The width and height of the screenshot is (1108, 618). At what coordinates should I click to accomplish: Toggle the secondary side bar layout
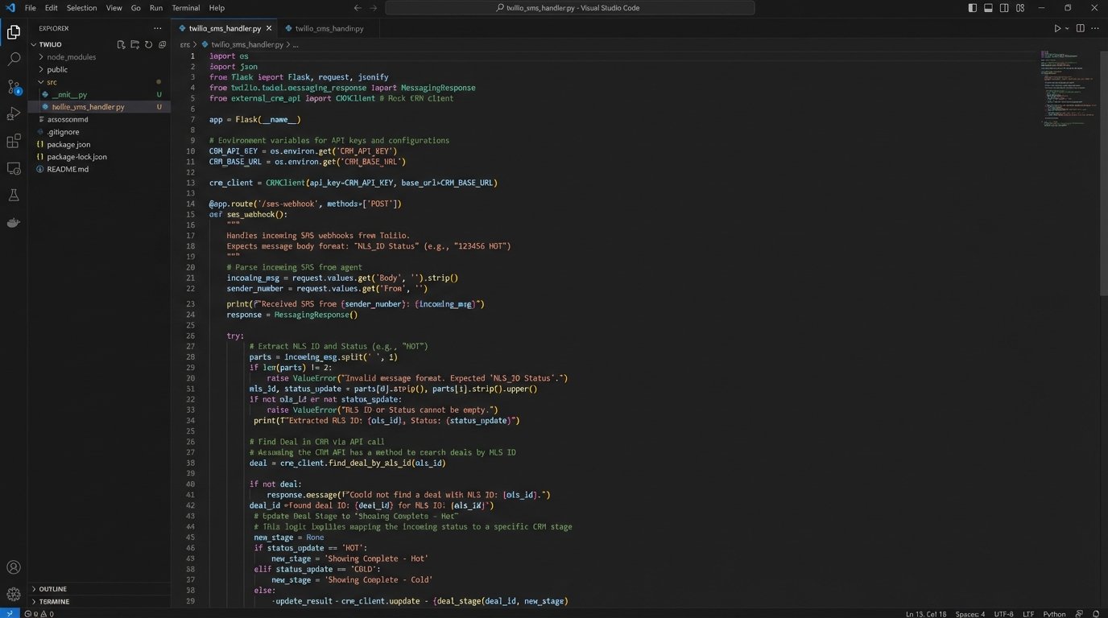pos(1004,8)
